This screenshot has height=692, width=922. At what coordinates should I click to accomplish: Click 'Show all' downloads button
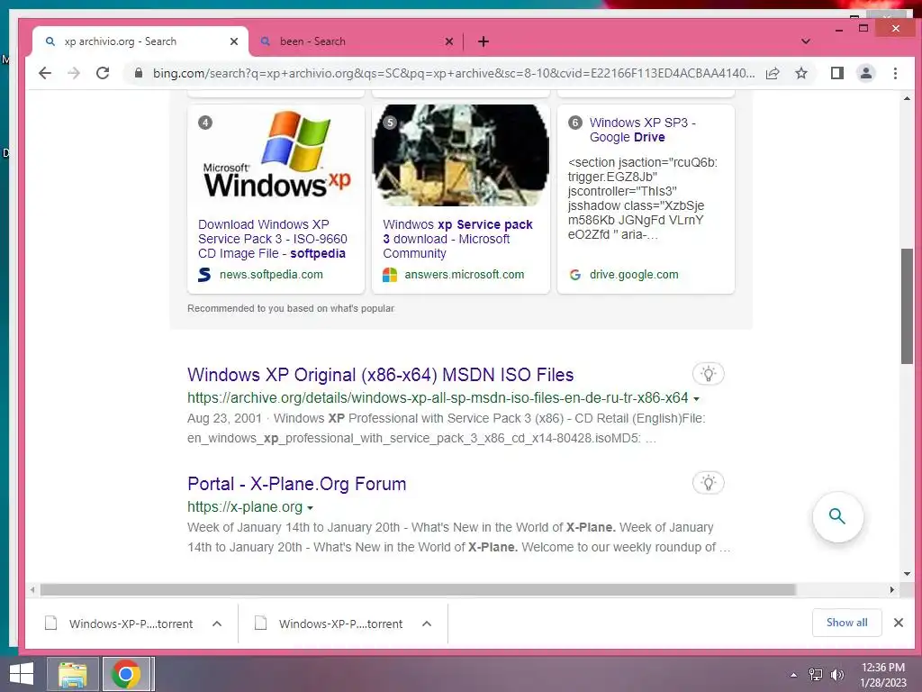tap(846, 623)
